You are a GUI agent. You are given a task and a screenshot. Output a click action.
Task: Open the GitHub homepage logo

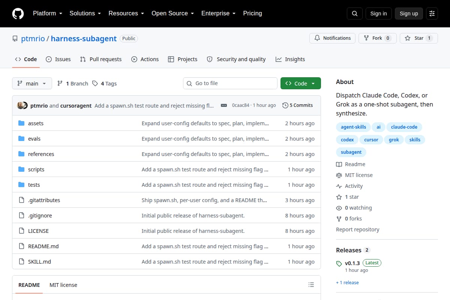pos(18,13)
